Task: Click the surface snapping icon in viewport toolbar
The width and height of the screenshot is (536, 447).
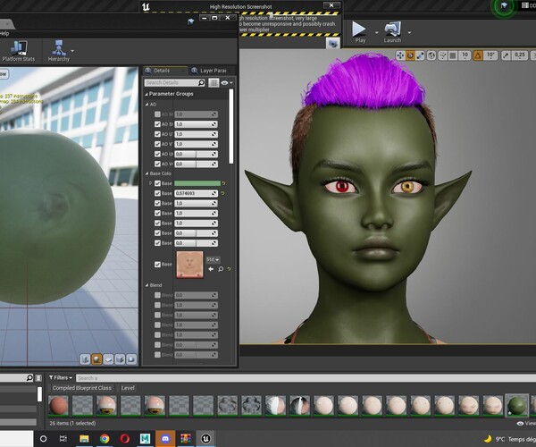Action: (443, 55)
